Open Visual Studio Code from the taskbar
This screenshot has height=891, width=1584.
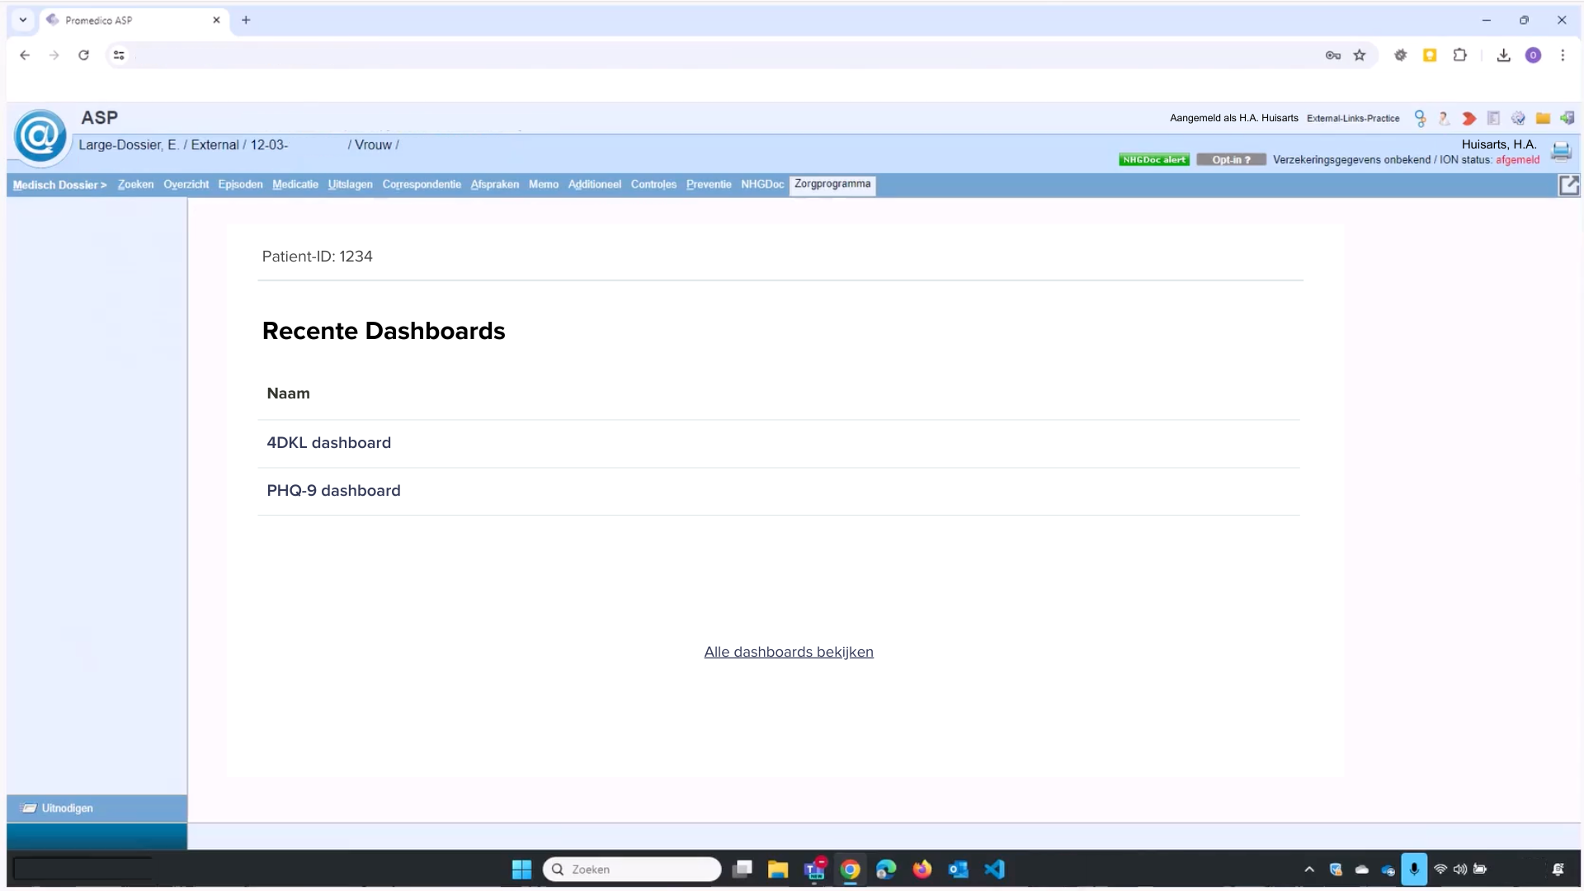click(994, 870)
